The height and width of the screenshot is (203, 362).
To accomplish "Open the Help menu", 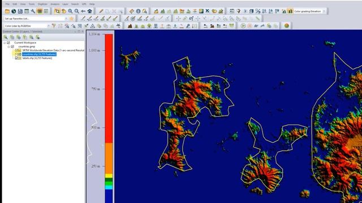I will 92,4.
